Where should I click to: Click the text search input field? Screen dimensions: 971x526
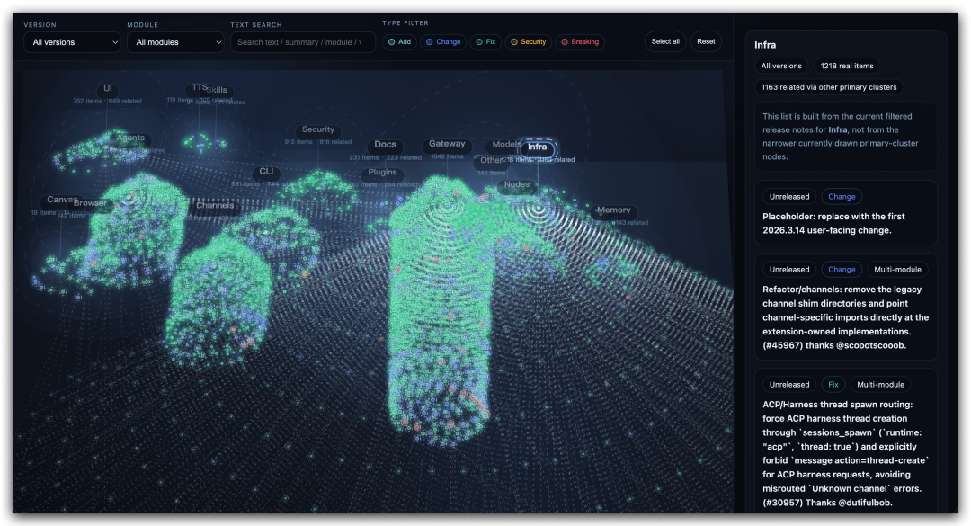303,42
